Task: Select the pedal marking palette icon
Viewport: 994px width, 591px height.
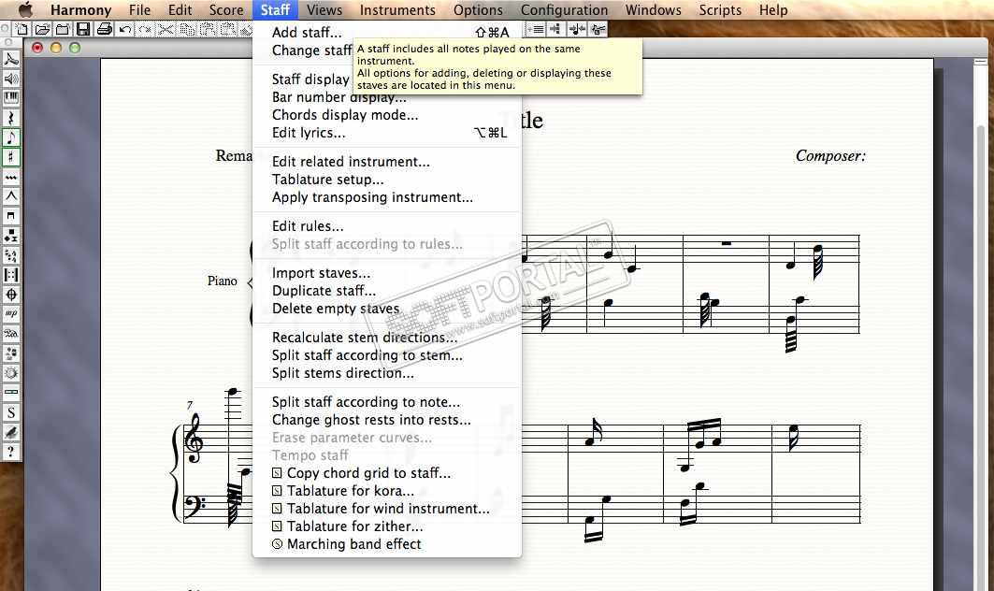Action: (11, 334)
